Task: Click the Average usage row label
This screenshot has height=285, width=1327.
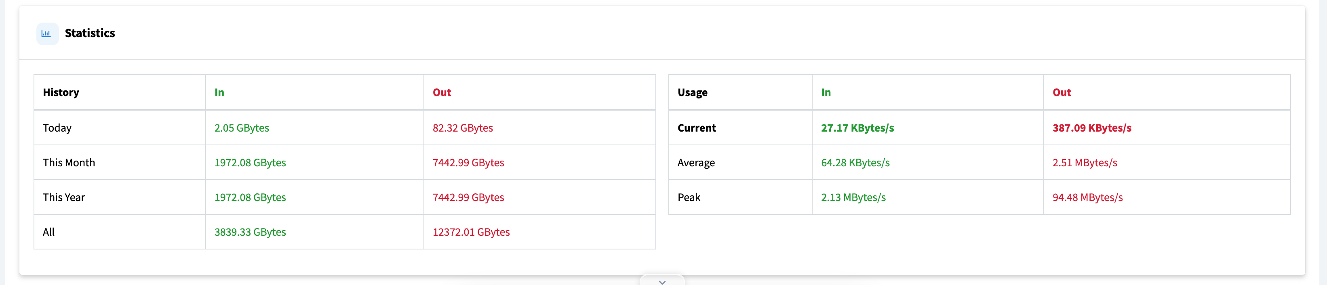Action: pos(696,163)
